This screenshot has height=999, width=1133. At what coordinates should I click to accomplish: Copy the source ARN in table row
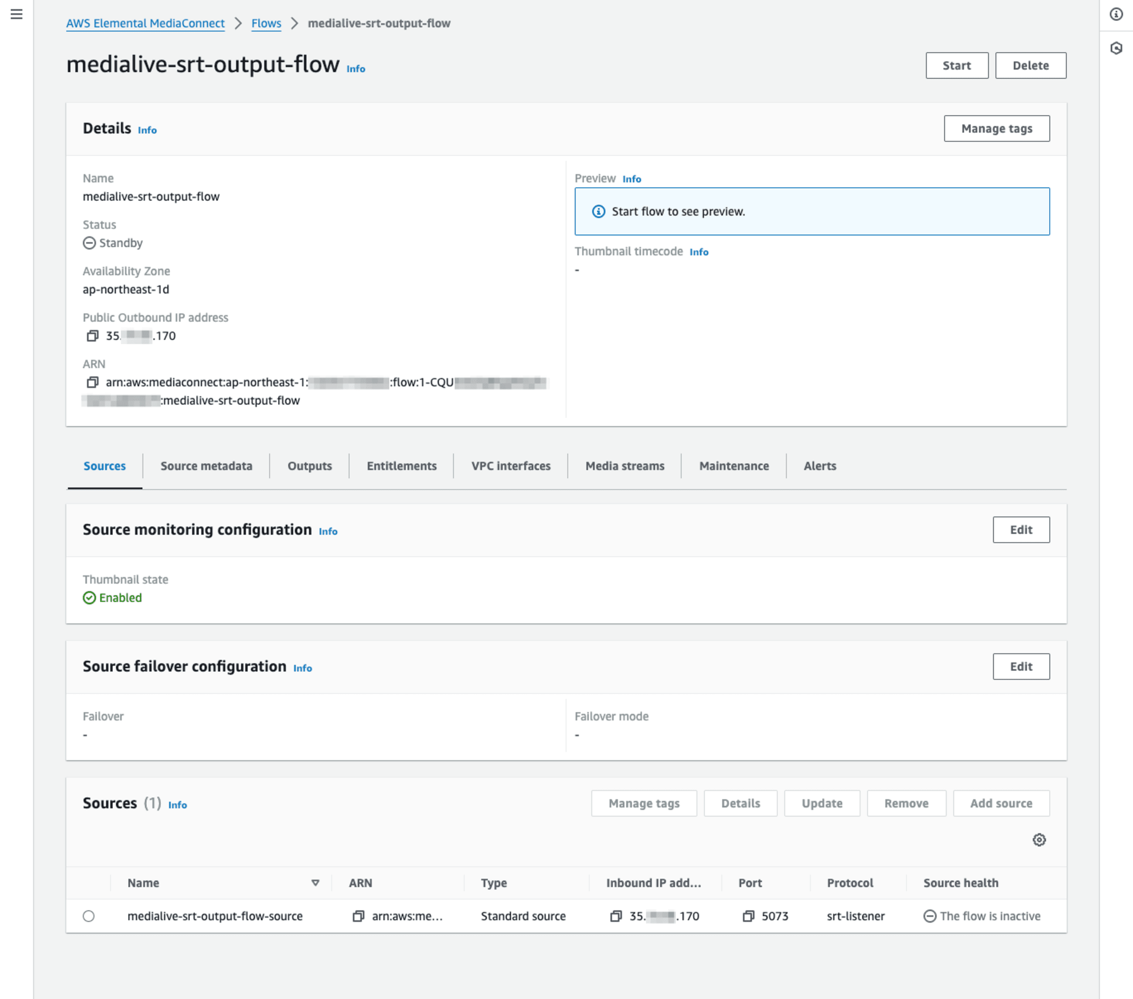tap(358, 916)
